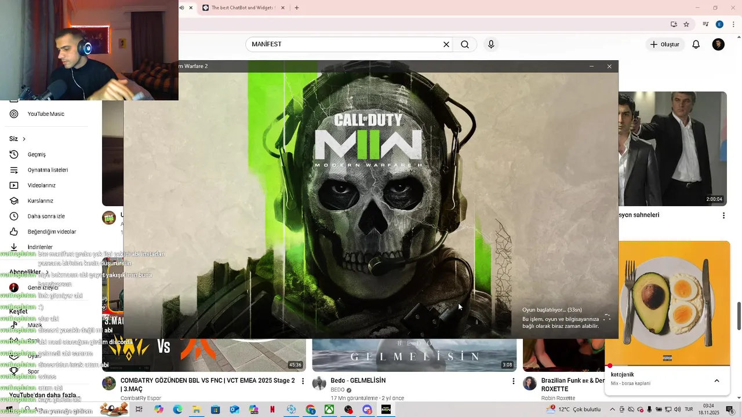Open the YouTube account avatar menu

pos(718,45)
